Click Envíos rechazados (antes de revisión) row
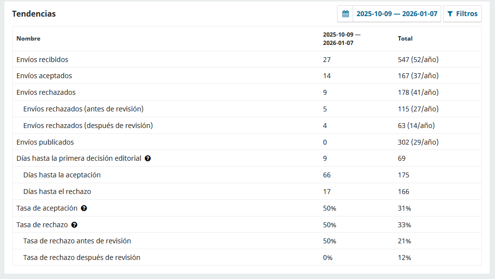The width and height of the screenshot is (495, 279). click(83, 109)
